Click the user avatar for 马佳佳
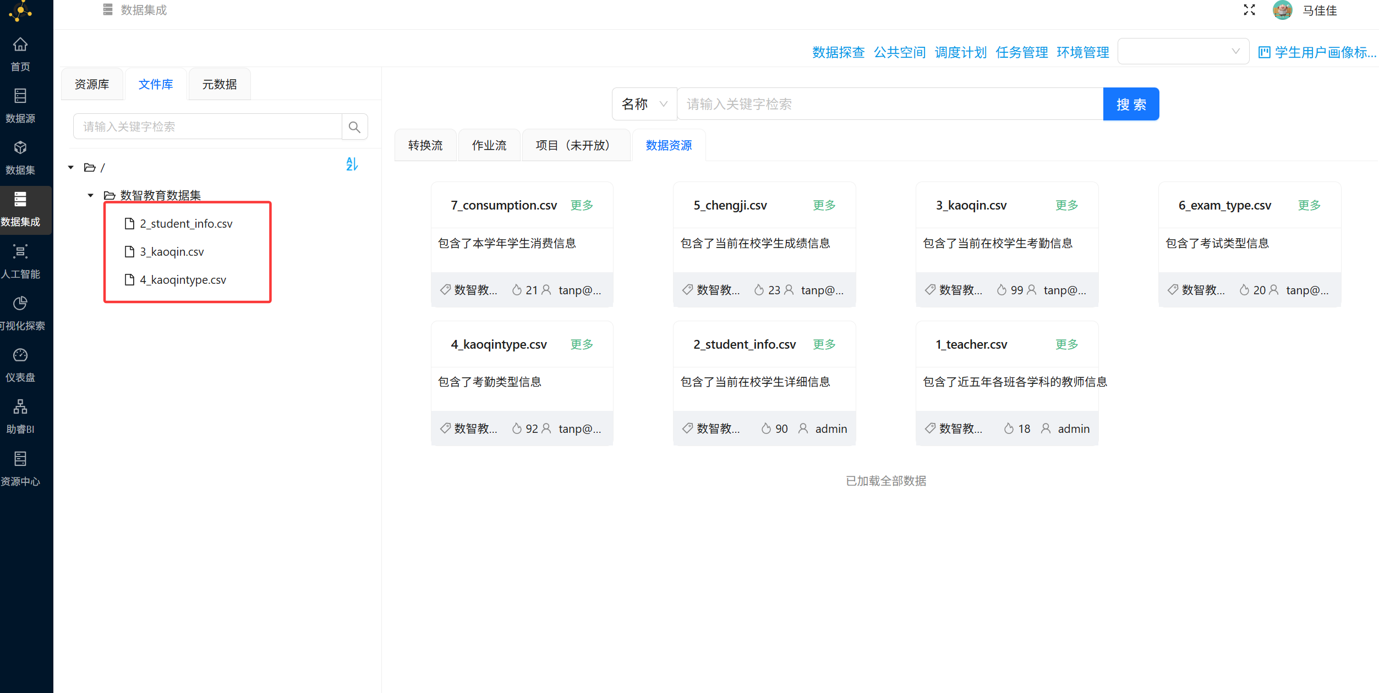This screenshot has width=1379, height=693. (1282, 10)
